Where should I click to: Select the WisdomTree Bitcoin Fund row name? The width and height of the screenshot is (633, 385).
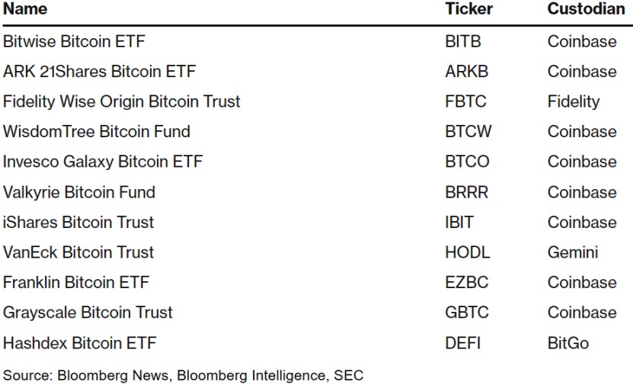click(97, 132)
